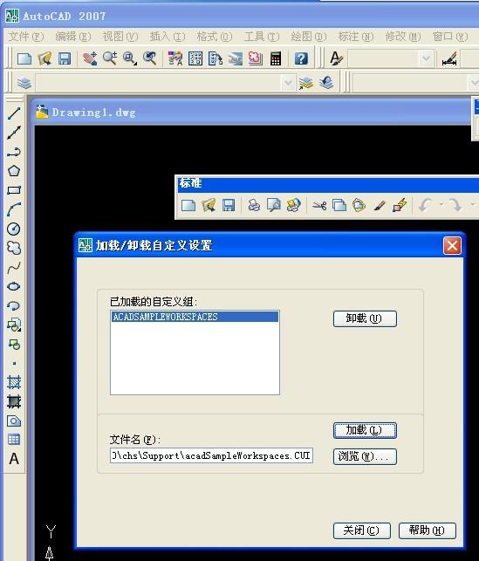Select ACADSAMPLEWORKSPACES in loaded groups list
This screenshot has height=561, width=479.
195,317
